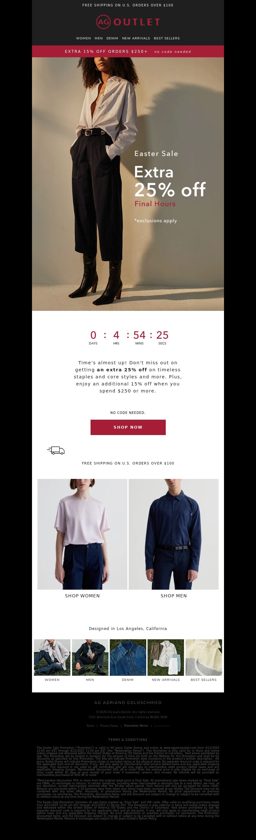Open the Best Sellers category thumbnail
The image size is (256, 840).
pos(204,658)
